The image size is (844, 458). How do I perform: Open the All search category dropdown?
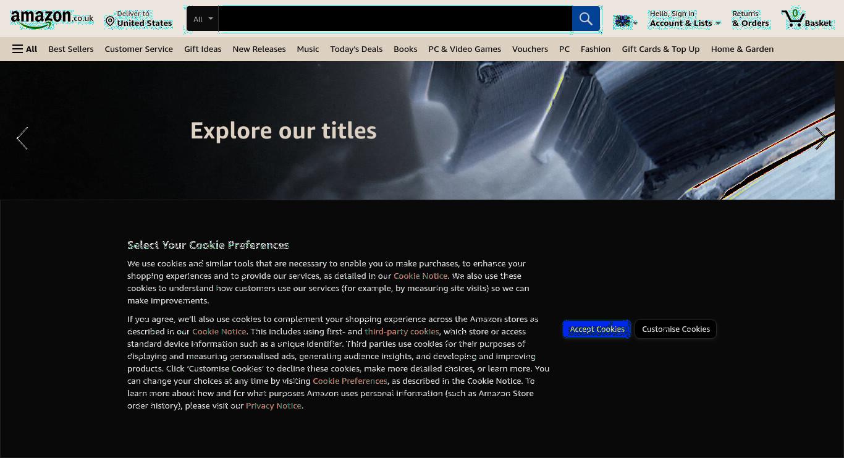(x=203, y=19)
